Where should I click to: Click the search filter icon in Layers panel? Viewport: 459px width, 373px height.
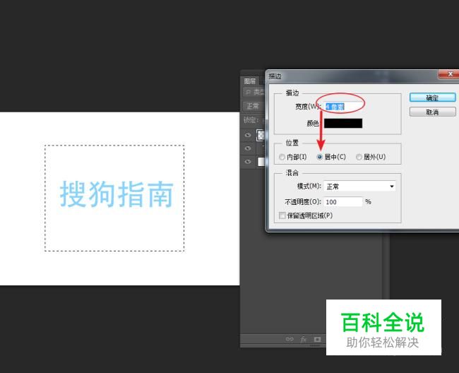(x=249, y=93)
